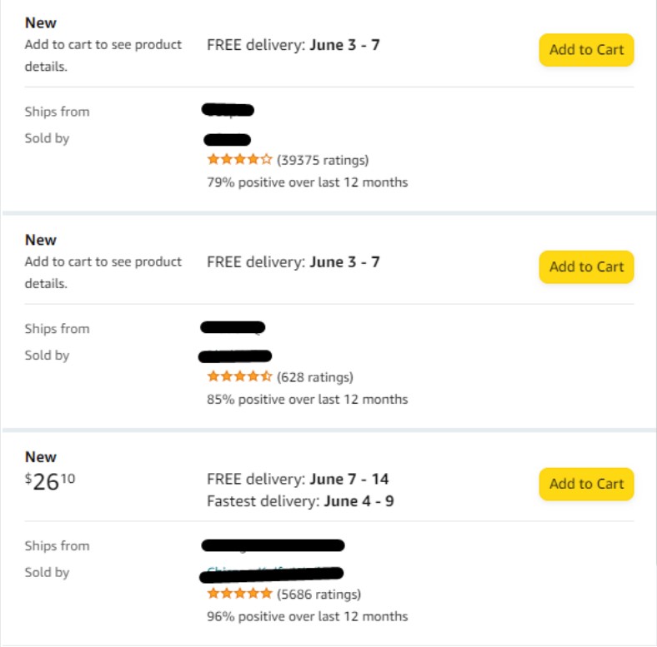Click the redacted 'Ships from' value in the $26.10 offer
The width and height of the screenshot is (657, 647).
click(x=273, y=545)
